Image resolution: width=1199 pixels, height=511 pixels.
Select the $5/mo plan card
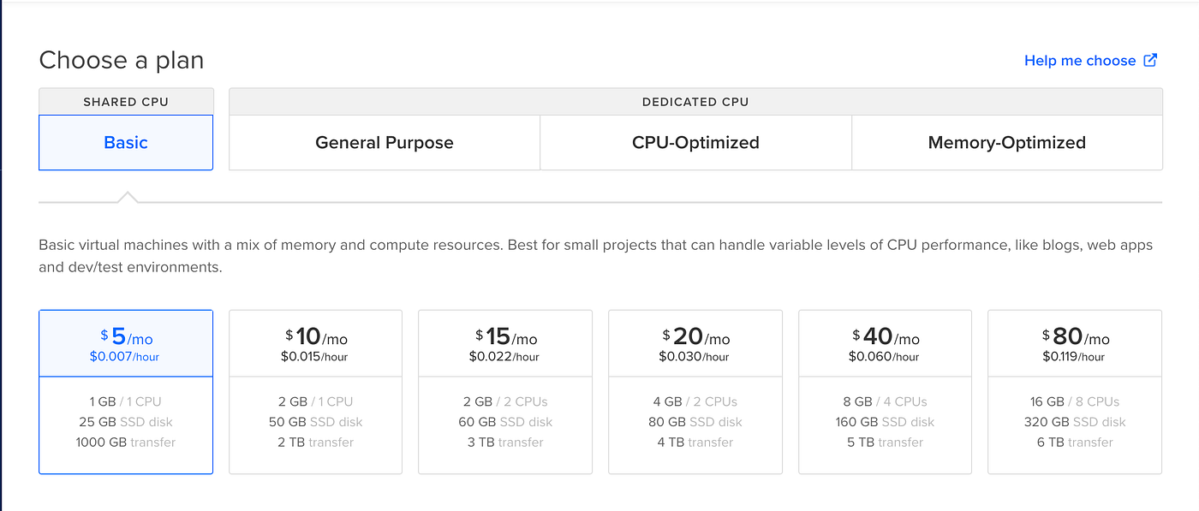click(x=126, y=392)
